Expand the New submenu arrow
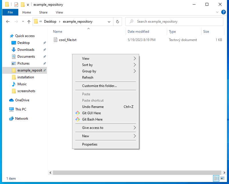Image resolution: width=229 pixels, height=184 pixels. point(135,136)
